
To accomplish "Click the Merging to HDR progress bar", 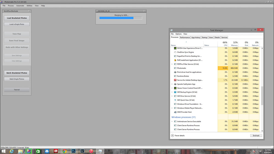I will click(121, 18).
